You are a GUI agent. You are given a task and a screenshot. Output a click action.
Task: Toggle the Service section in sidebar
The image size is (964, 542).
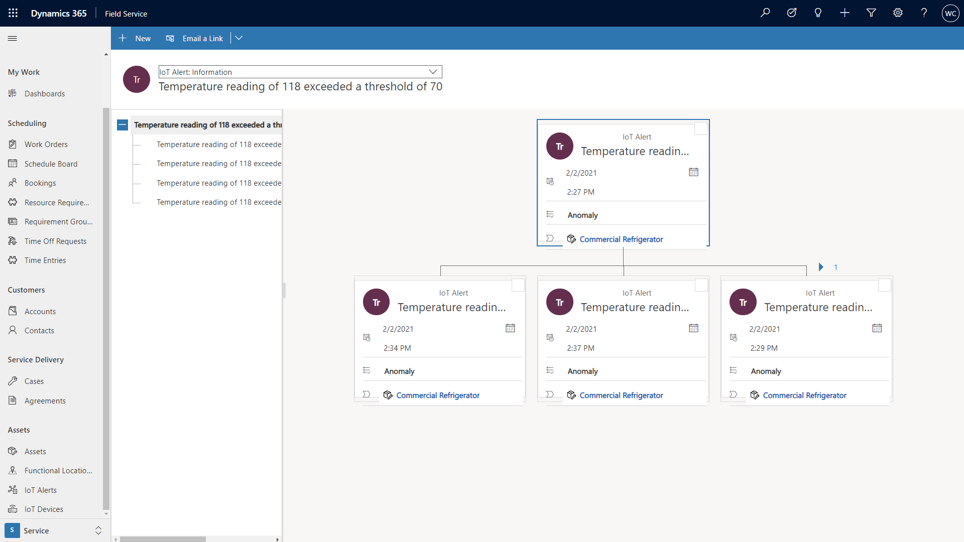click(x=97, y=530)
